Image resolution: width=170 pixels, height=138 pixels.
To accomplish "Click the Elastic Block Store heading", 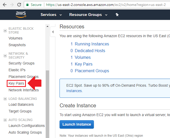I will click(x=21, y=30).
